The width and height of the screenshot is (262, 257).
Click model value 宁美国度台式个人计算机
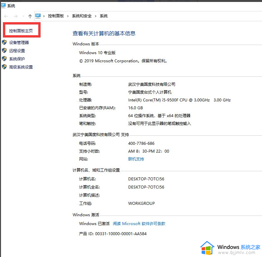150,92
